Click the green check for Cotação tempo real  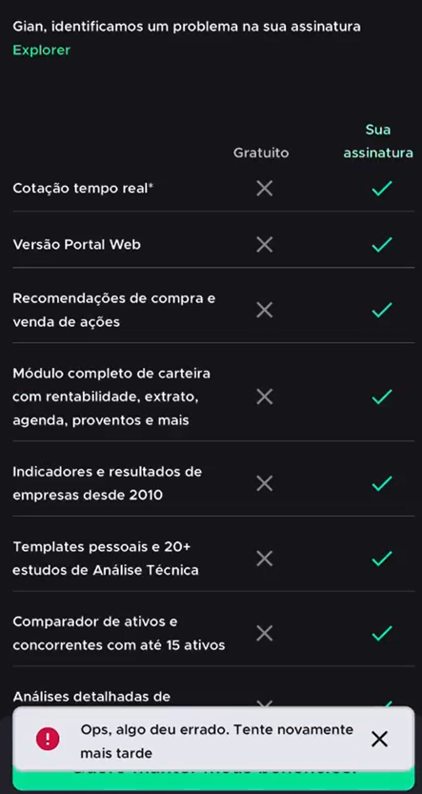pos(382,189)
